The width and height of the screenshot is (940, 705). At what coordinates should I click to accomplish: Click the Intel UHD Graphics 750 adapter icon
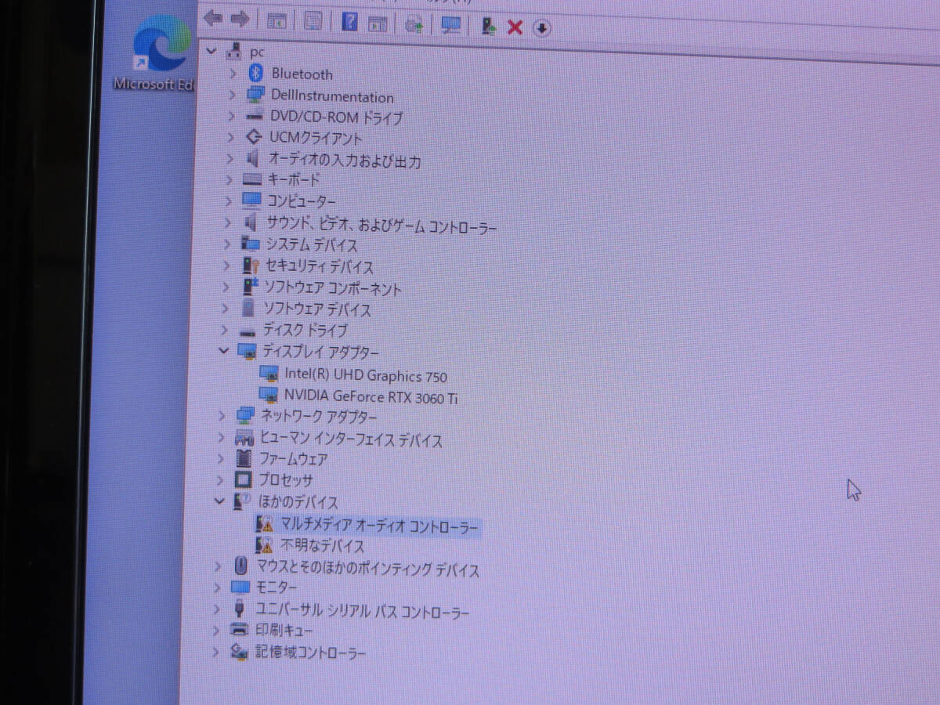(269, 374)
